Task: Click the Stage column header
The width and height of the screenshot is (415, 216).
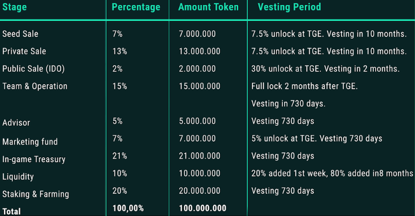Action: point(14,7)
